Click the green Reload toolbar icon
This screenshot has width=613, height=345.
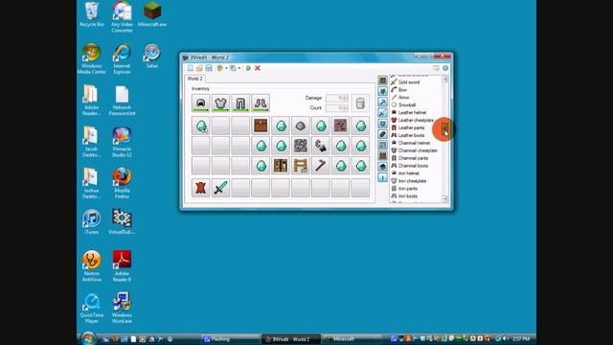[x=248, y=68]
